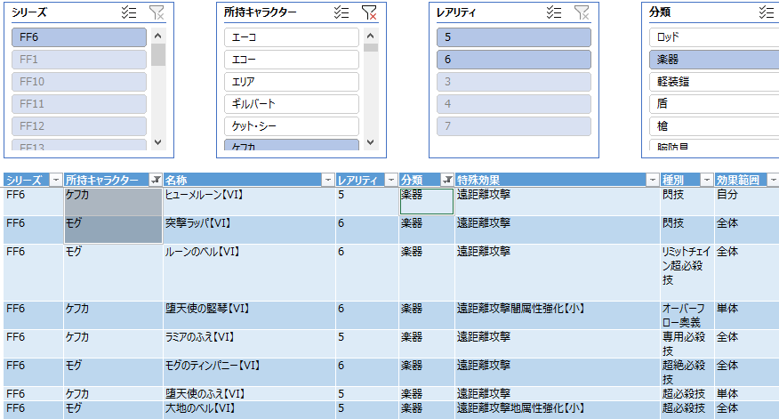The image size is (779, 419).
Task: Select cell 専用必殺技
Action: 687,344
